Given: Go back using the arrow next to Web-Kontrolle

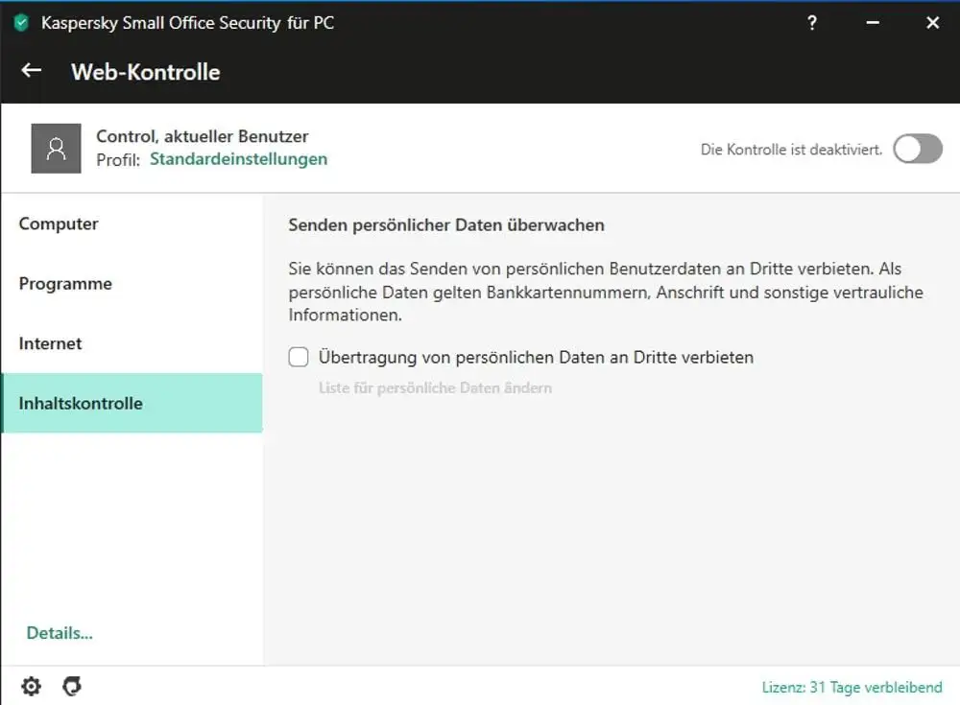Looking at the screenshot, I should click(x=32, y=70).
